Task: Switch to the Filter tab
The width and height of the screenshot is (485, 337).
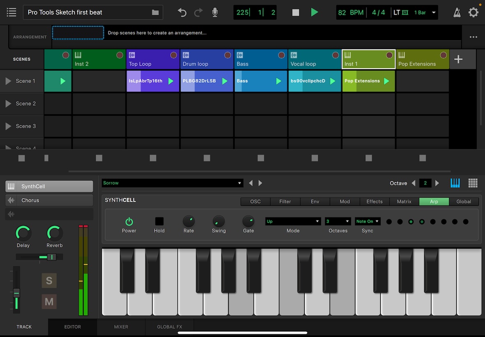Action: (285, 201)
